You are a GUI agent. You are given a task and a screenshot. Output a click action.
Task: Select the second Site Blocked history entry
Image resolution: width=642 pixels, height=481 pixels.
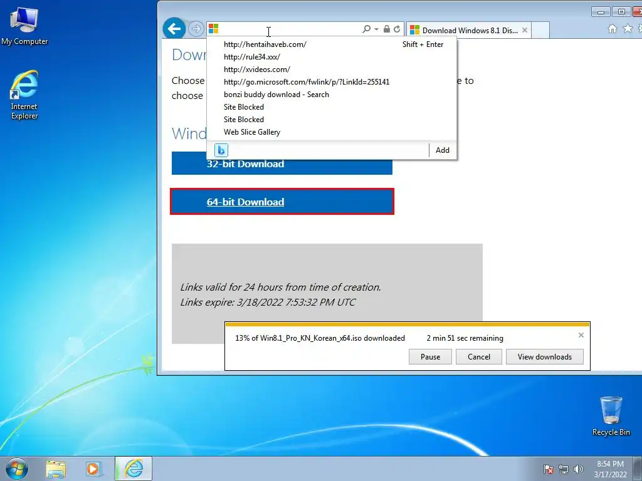coord(332,120)
